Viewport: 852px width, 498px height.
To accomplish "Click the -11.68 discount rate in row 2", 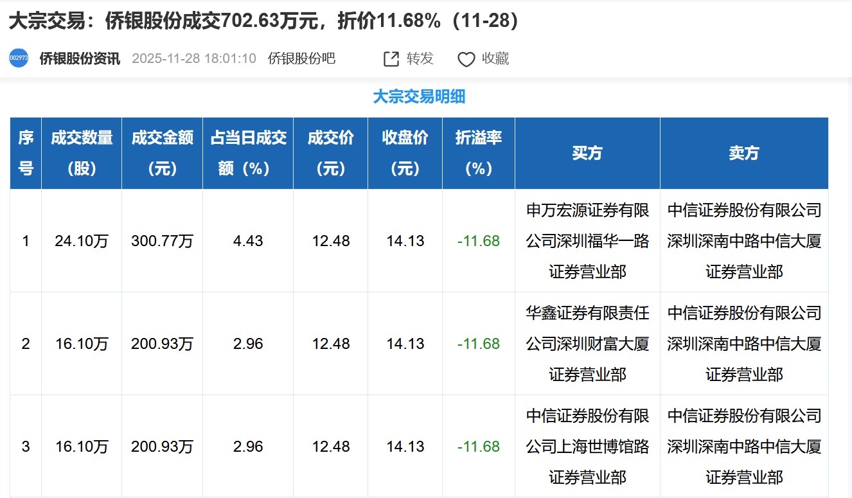I will click(479, 344).
